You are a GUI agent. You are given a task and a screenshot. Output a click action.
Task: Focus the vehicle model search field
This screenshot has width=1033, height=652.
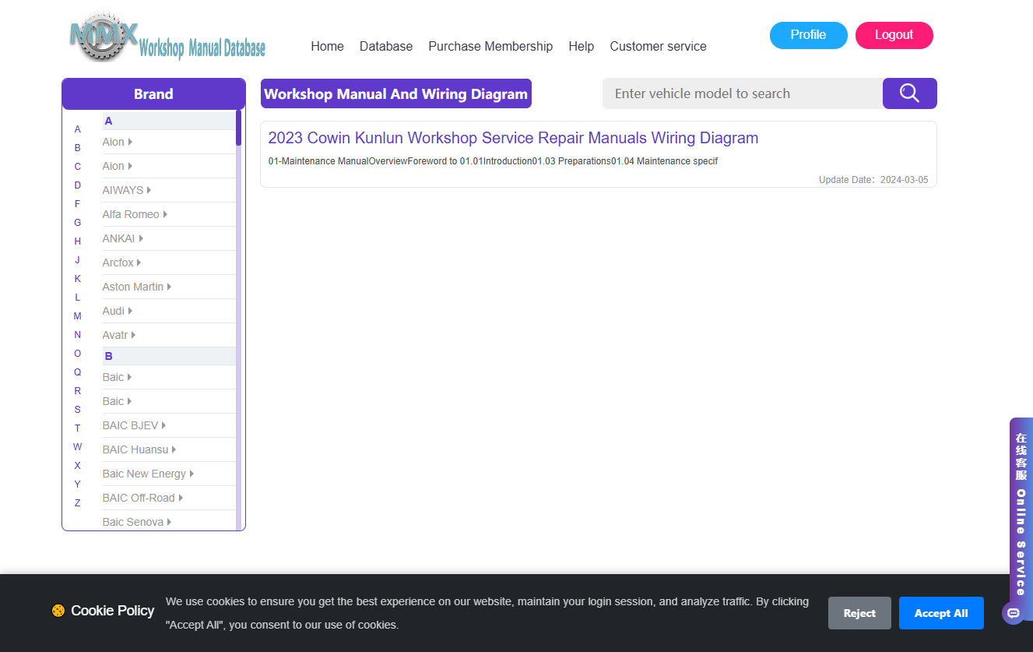pos(743,93)
